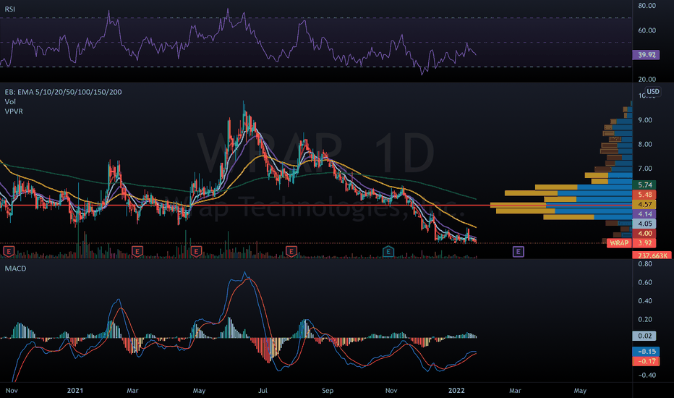
Task: Select the MACD indicator label
Action: click(15, 268)
